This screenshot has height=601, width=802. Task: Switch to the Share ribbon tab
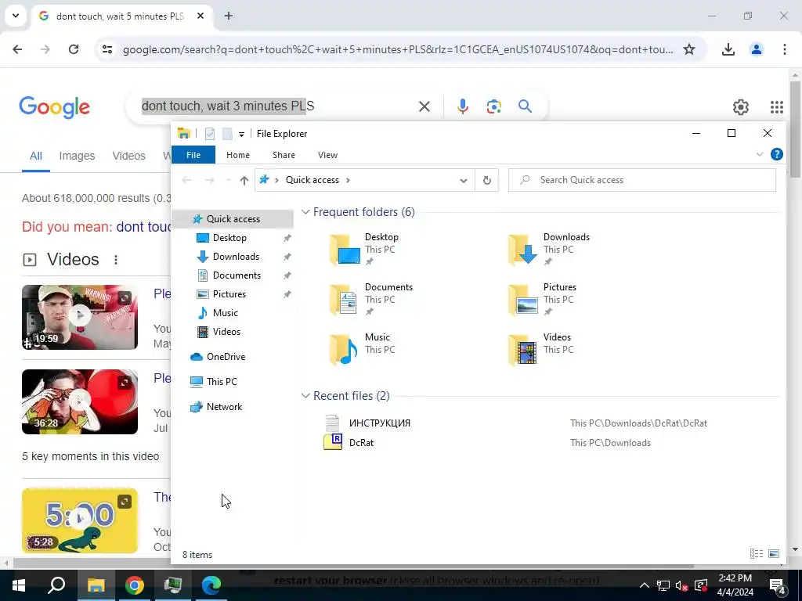pos(284,155)
